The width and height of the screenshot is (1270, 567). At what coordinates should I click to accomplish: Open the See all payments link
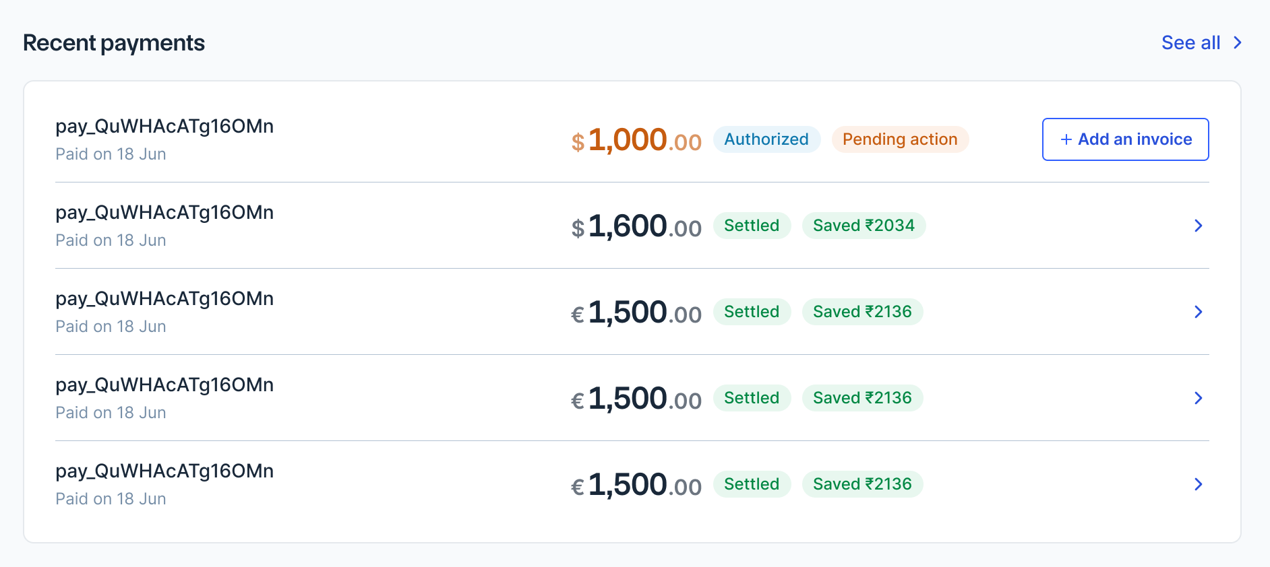coord(1190,42)
